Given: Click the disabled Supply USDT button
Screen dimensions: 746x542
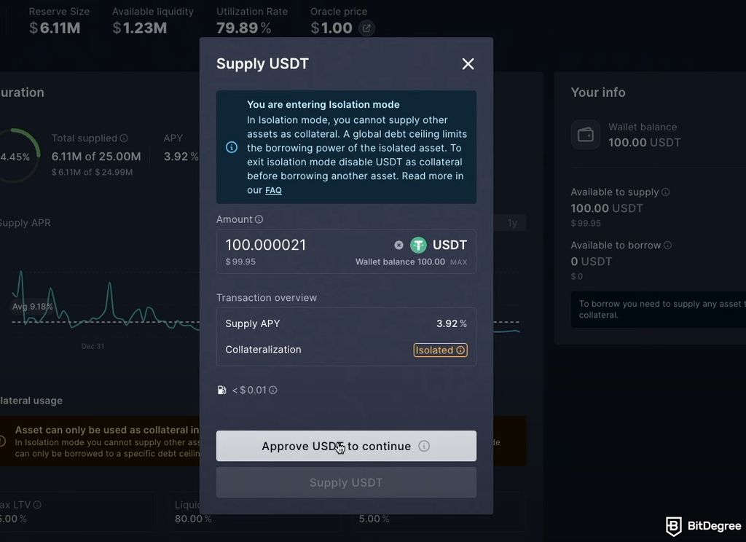Looking at the screenshot, I should coord(346,482).
